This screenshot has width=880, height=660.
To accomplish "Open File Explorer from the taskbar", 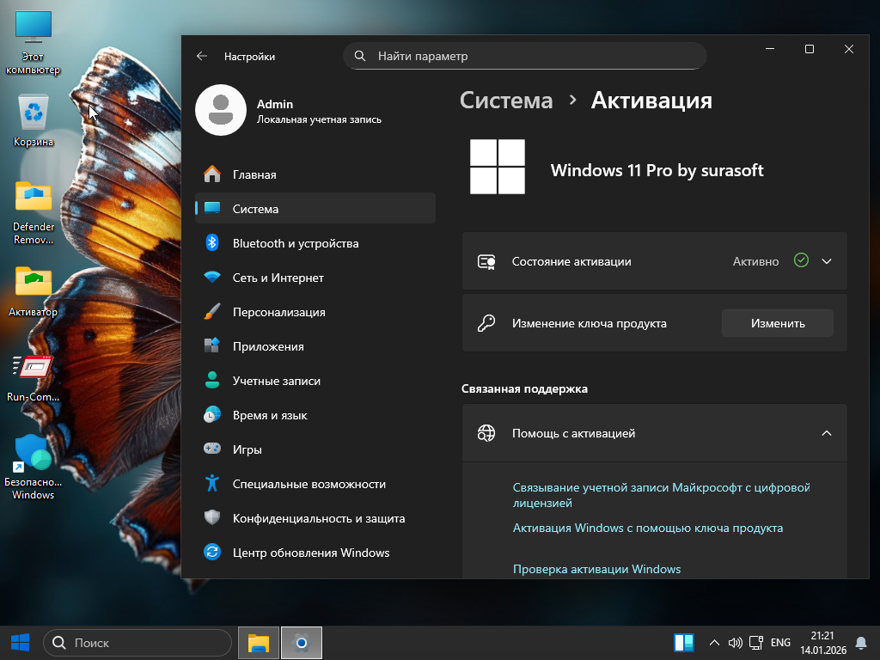I will point(259,642).
